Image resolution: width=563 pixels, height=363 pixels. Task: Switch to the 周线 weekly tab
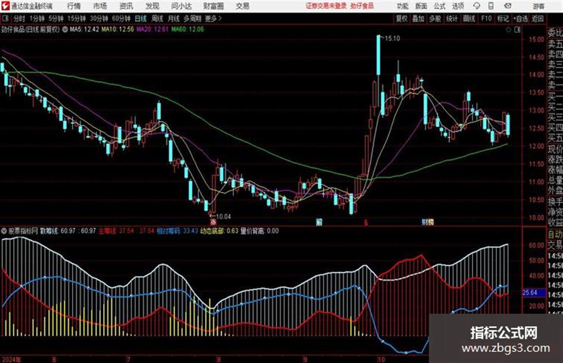coord(157,18)
